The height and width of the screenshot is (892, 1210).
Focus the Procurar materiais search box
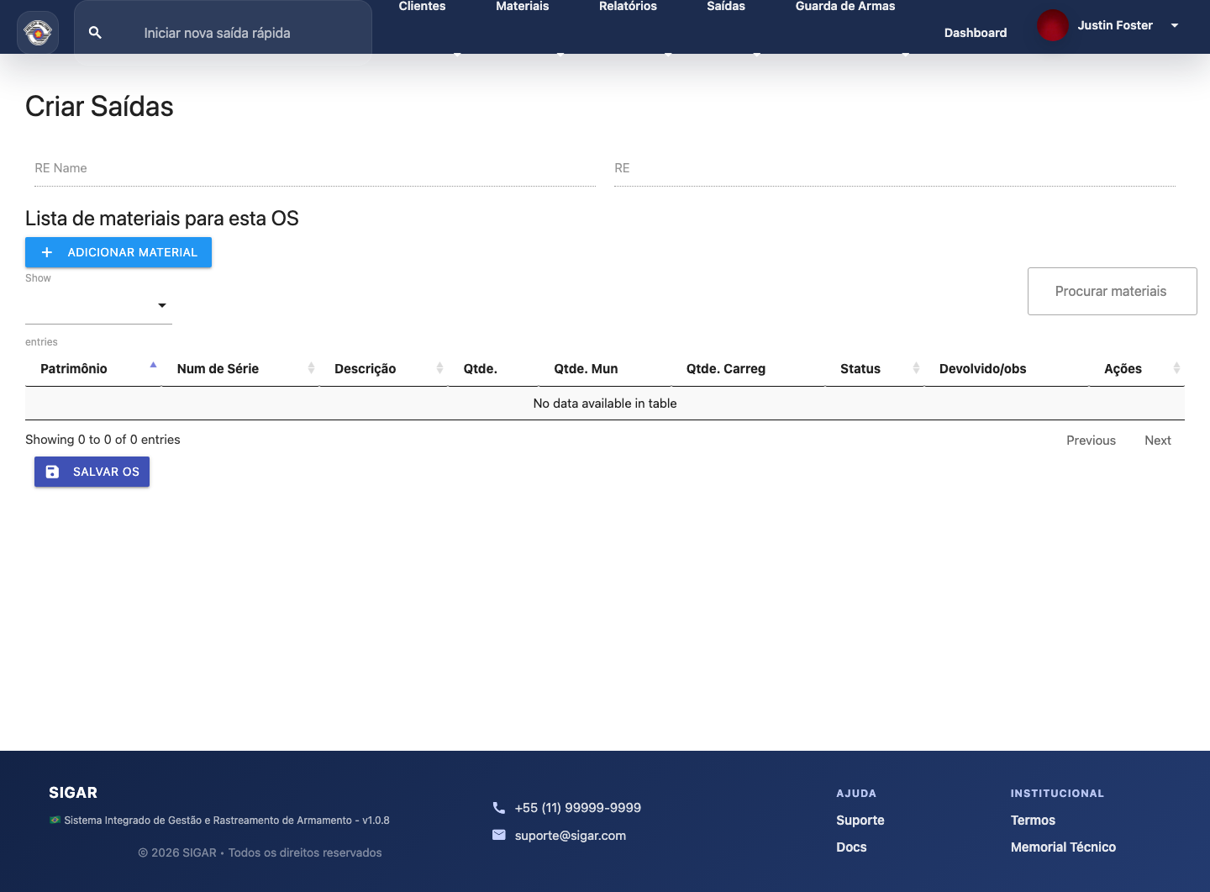[1113, 292]
